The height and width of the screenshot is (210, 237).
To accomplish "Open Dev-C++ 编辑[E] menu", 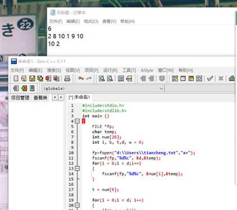I will (35, 70).
